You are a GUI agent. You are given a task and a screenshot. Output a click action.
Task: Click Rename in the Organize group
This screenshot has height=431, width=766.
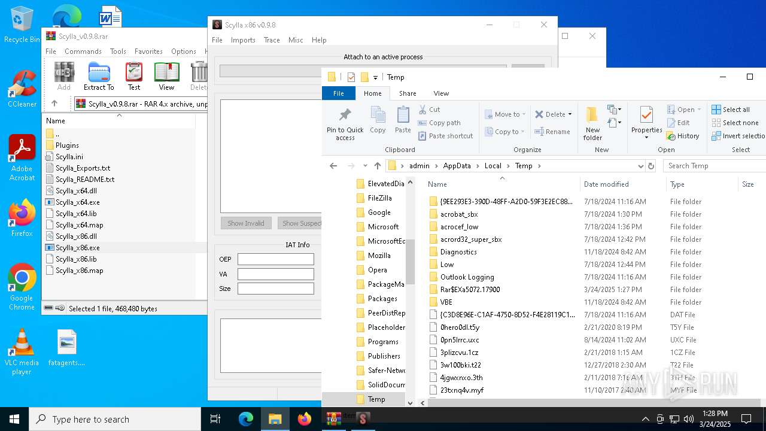pyautogui.click(x=552, y=132)
